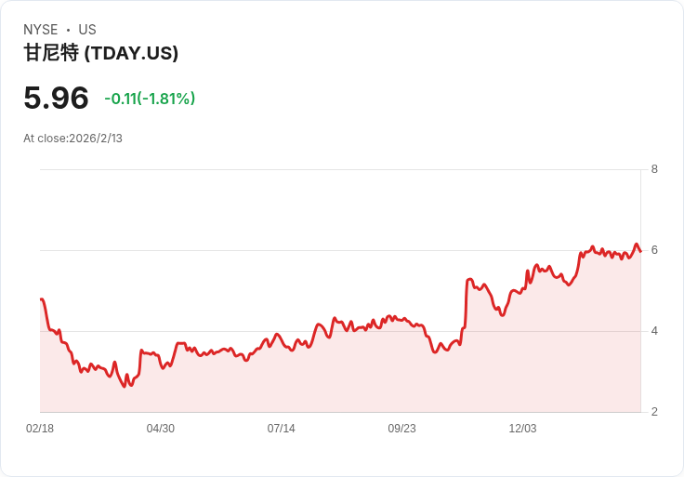Click the lowest dip of the price line
This screenshot has height=477, width=684.
point(124,386)
